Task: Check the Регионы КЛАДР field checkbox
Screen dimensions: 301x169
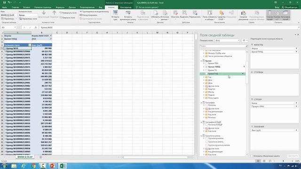Action: [x=206, y=125]
